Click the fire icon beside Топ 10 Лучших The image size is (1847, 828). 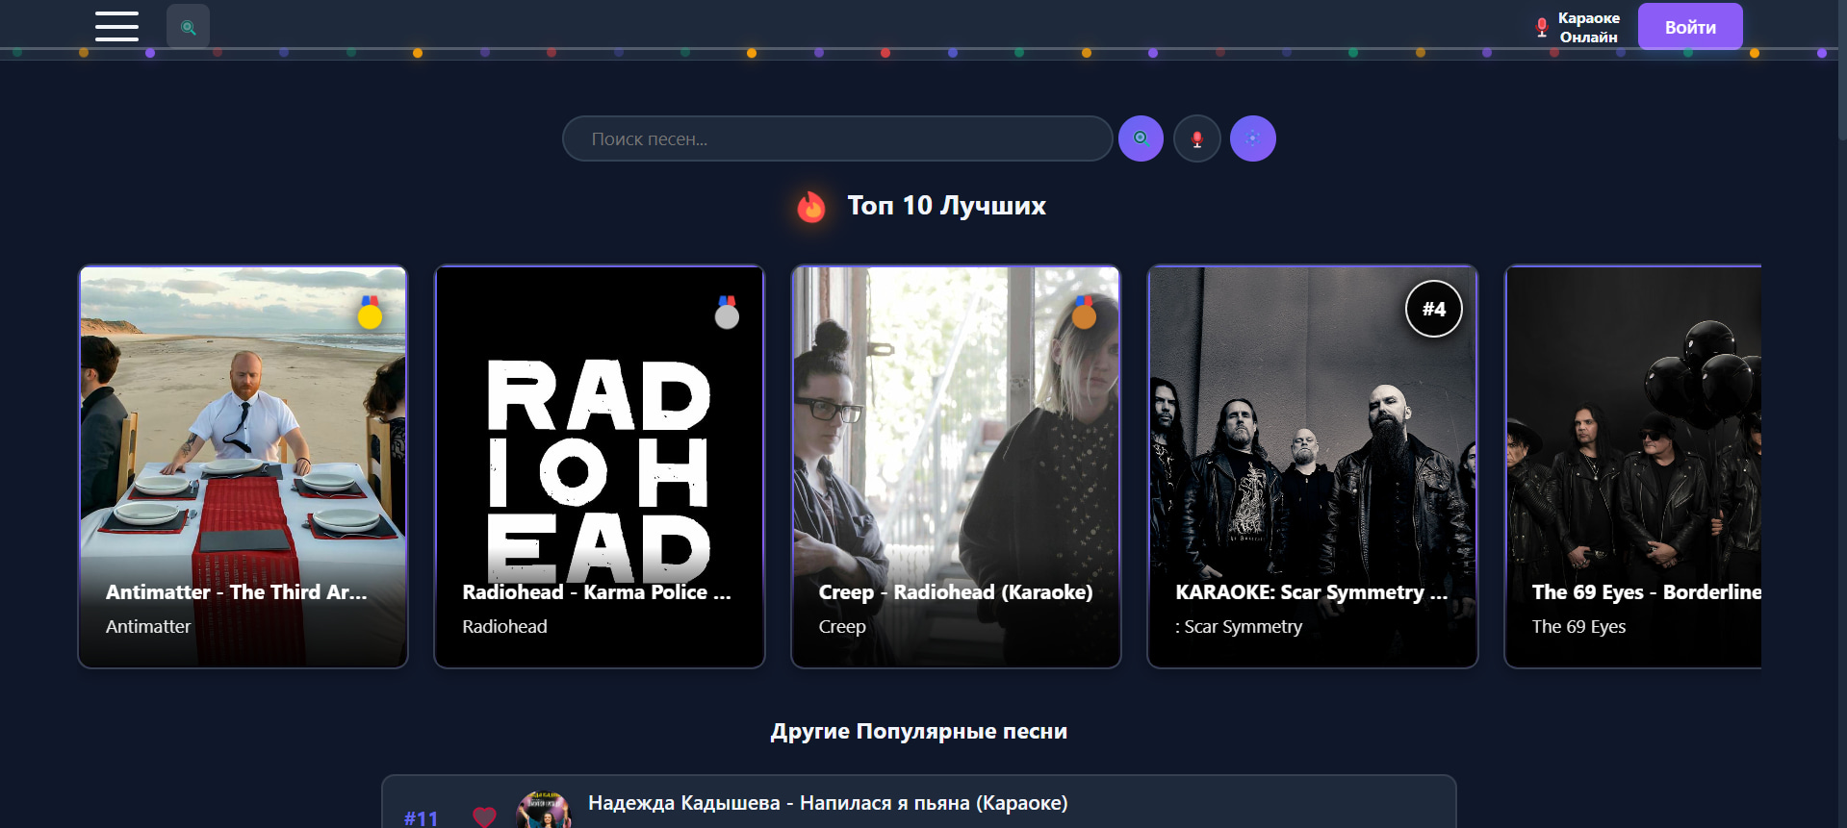811,206
